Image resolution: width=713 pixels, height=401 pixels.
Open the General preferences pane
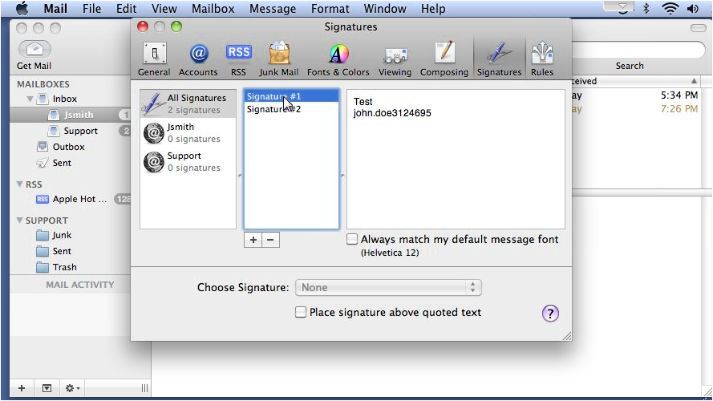point(154,59)
